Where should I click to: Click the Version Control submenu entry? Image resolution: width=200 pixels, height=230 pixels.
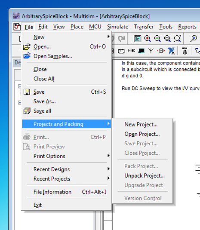[x=142, y=198]
